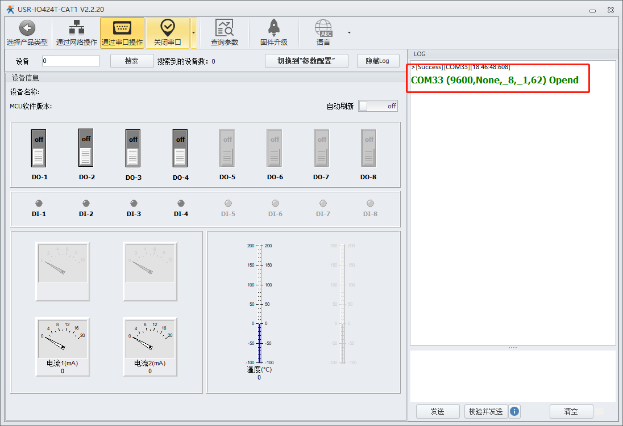Viewport: 623px width, 426px height.
Task: Switch to parameter configuration view
Action: pyautogui.click(x=306, y=61)
